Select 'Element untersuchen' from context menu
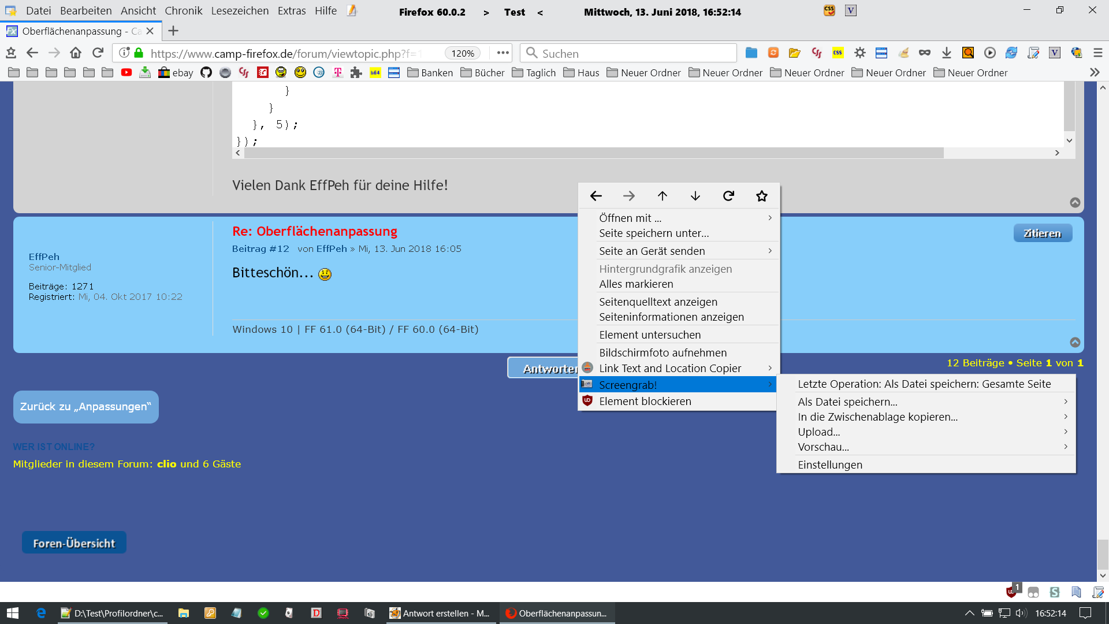The height and width of the screenshot is (624, 1109). tap(650, 335)
